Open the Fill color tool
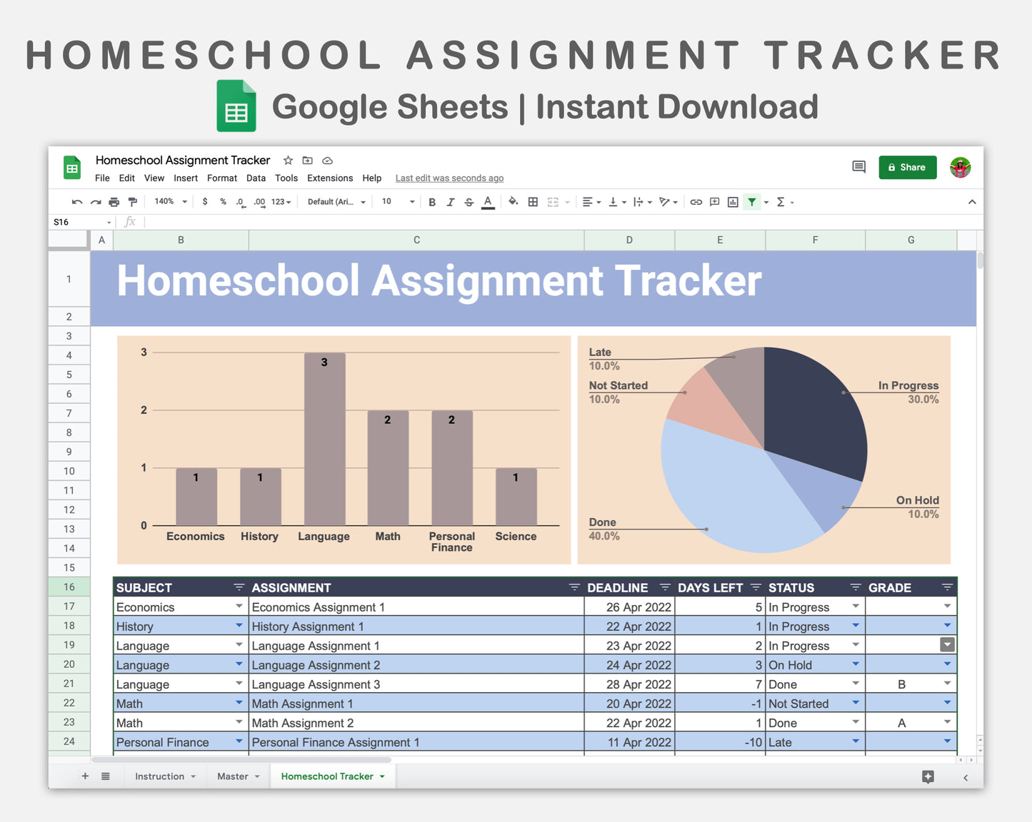Viewport: 1032px width, 822px height. 513,202
